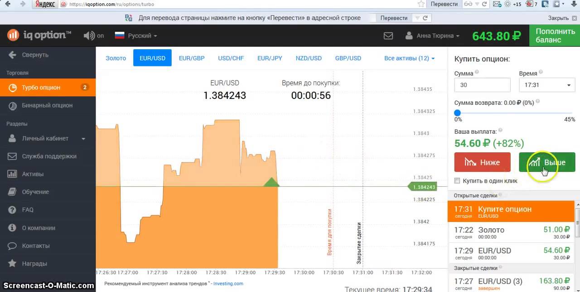This screenshot has width=580, height=292.
Task: Select the Золото asset tab
Action: tap(116, 58)
